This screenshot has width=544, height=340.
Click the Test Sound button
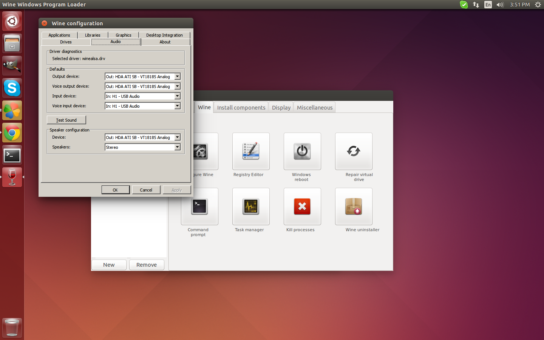coord(66,120)
